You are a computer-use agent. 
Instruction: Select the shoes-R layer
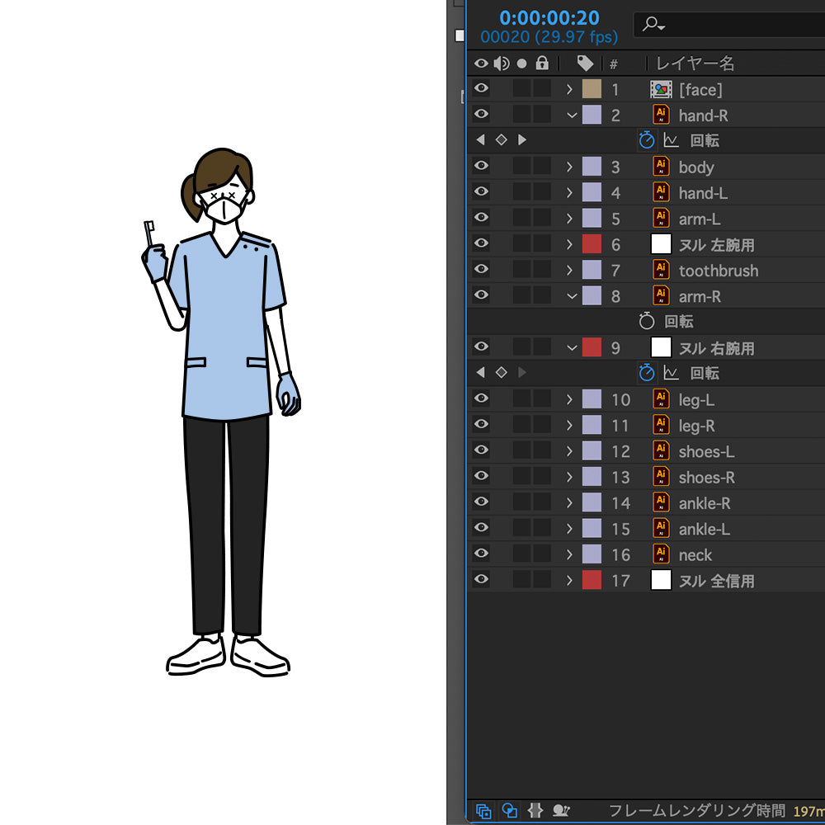click(x=706, y=477)
